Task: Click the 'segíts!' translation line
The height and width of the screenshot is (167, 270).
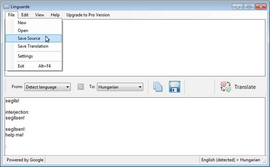Action: pos(12,101)
